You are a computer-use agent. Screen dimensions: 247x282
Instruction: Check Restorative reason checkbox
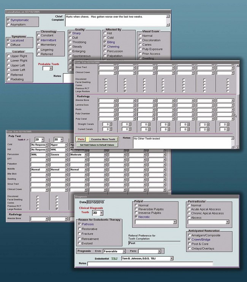(79, 229)
